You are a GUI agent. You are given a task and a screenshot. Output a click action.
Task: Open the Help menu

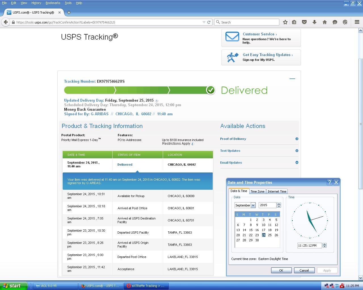(79, 3)
